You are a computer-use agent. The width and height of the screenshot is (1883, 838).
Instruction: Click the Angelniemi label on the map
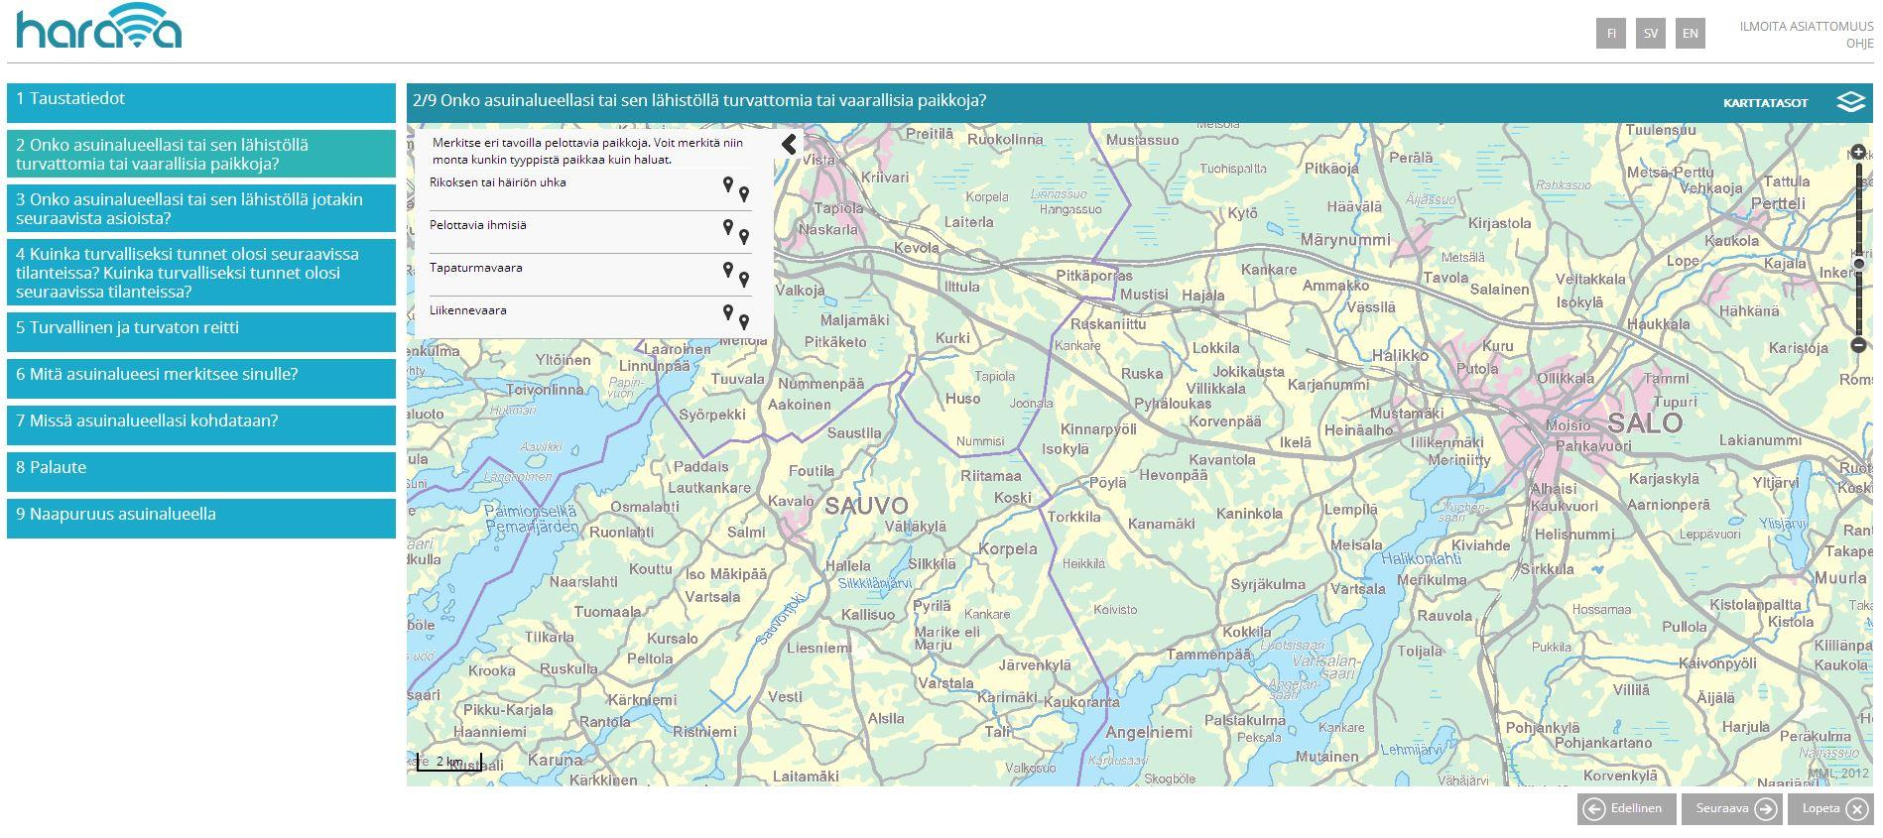pyautogui.click(x=1148, y=733)
